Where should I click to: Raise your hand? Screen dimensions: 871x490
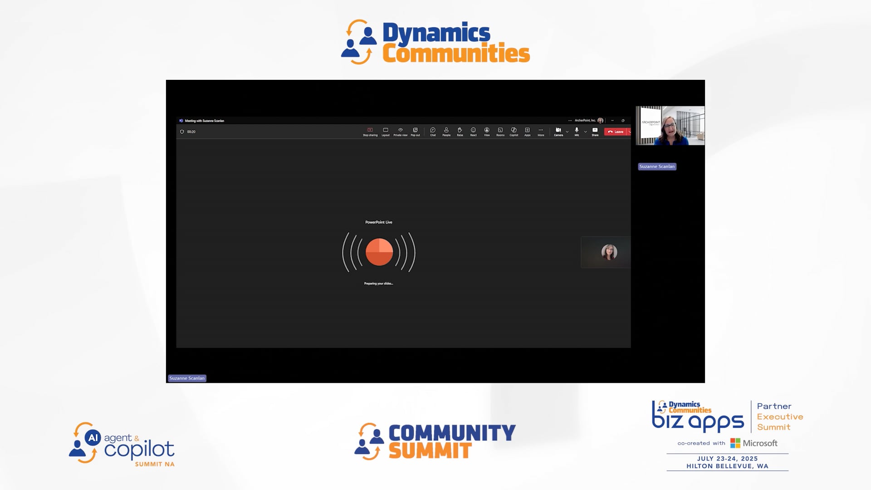click(x=460, y=132)
